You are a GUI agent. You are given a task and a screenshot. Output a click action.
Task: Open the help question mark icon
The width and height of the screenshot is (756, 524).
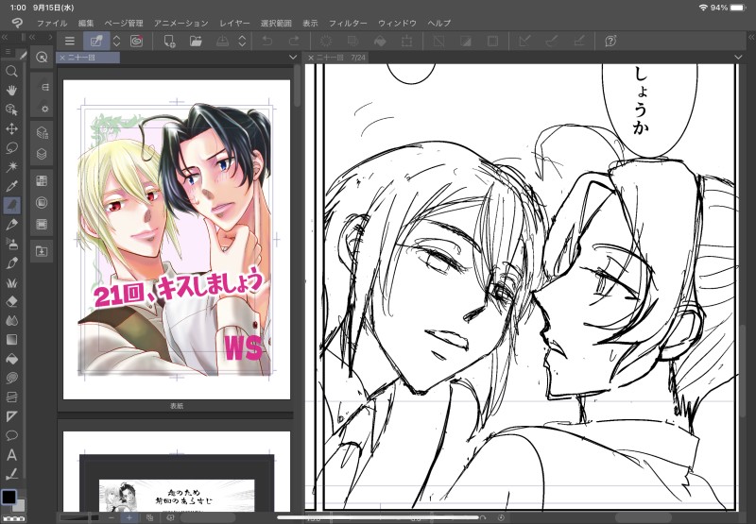click(610, 42)
